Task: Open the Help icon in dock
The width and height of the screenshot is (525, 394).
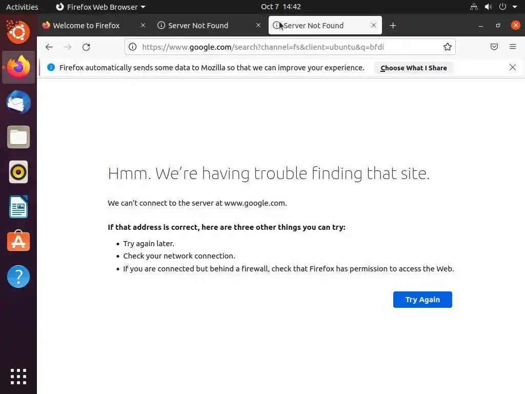Action: coord(18,277)
